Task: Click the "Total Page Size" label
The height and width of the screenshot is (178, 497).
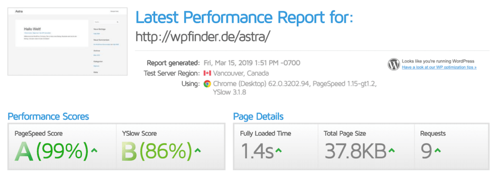Action: (x=345, y=134)
